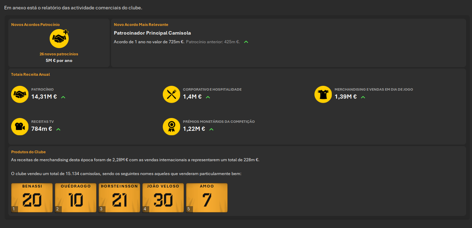Click the 1,39M € merchandising value
This screenshot has width=472, height=228.
click(x=346, y=97)
